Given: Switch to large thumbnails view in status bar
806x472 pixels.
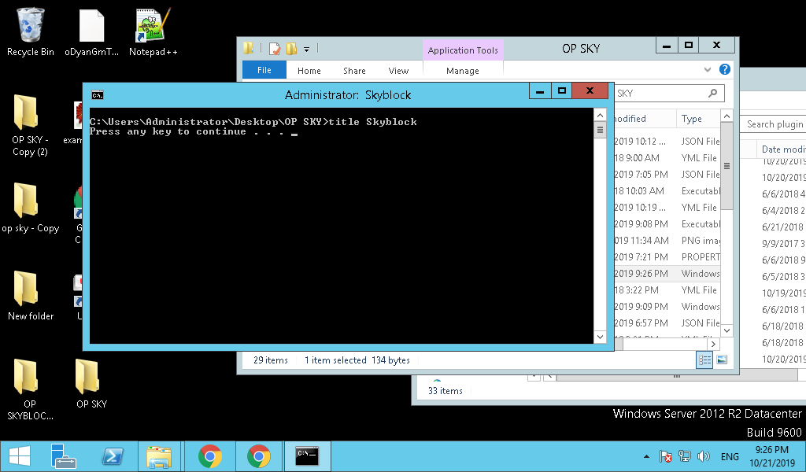Looking at the screenshot, I should (x=721, y=360).
